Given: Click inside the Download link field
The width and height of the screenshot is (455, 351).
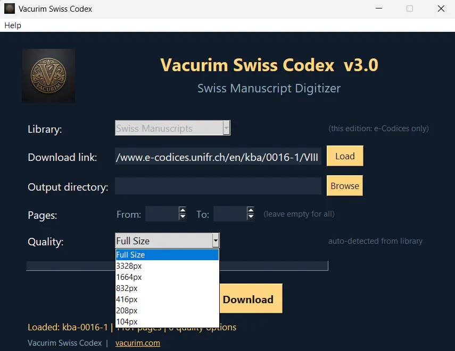Looking at the screenshot, I should tap(218, 157).
